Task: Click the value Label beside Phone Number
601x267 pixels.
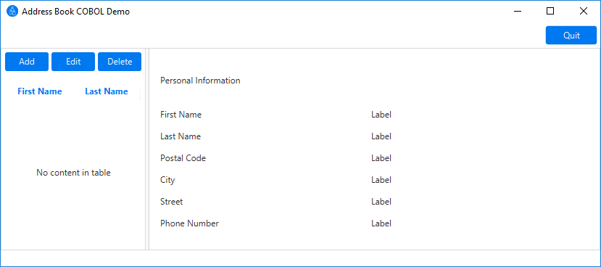Action: click(381, 223)
